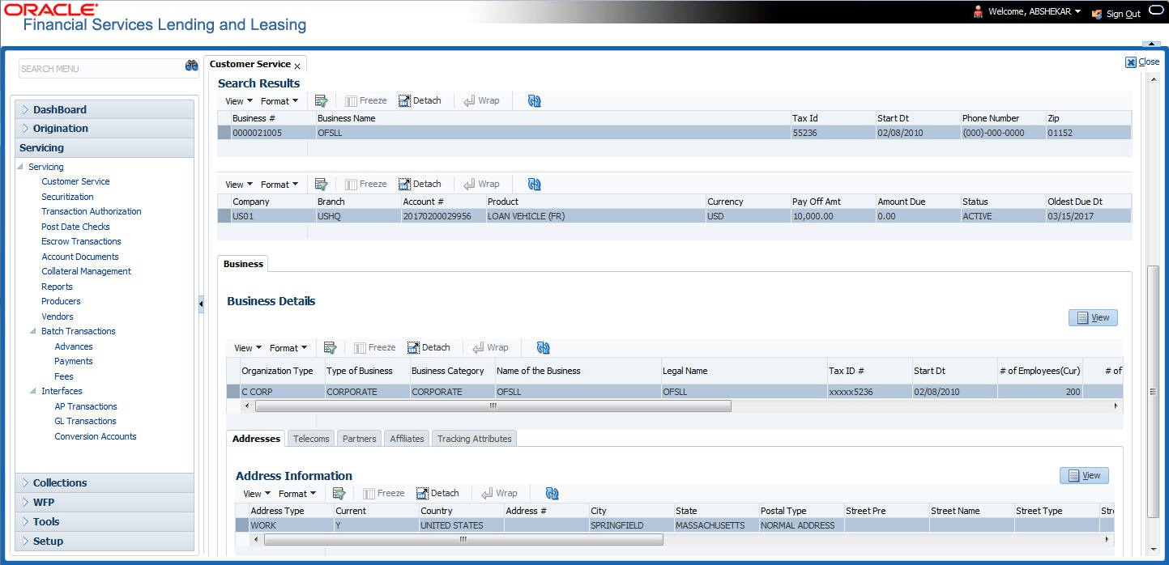Open the View menu in Business Details toolbar

pyautogui.click(x=247, y=348)
